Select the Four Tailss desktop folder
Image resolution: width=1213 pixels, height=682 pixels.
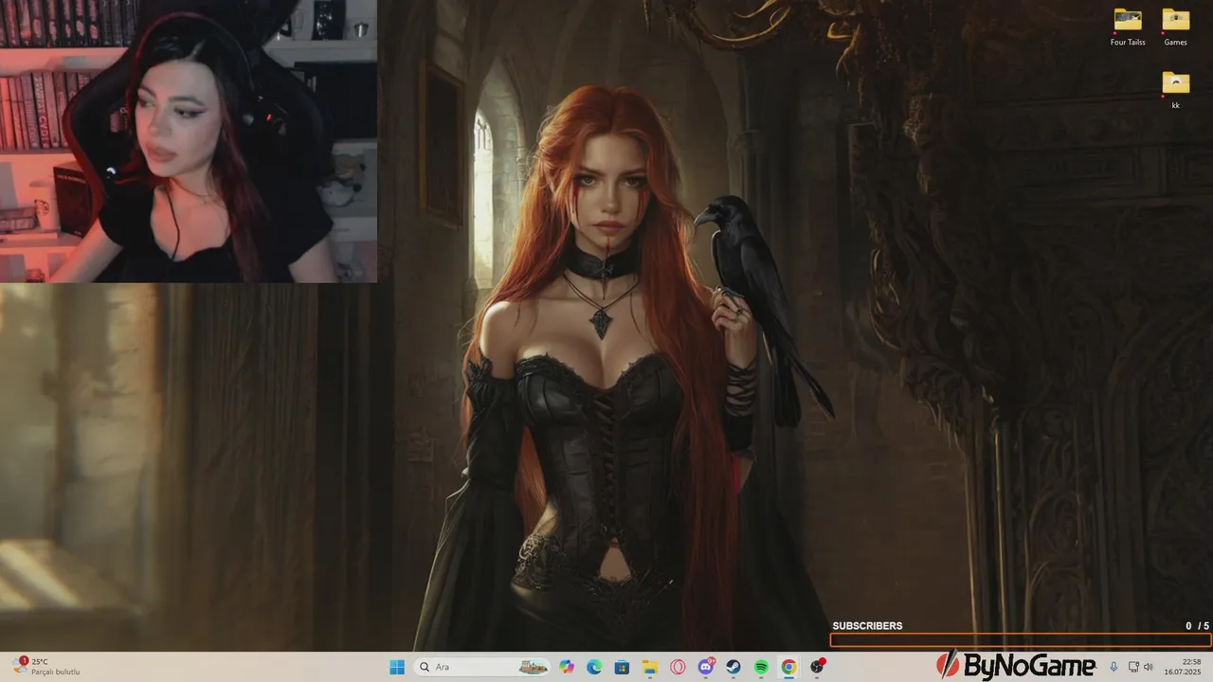(x=1128, y=27)
